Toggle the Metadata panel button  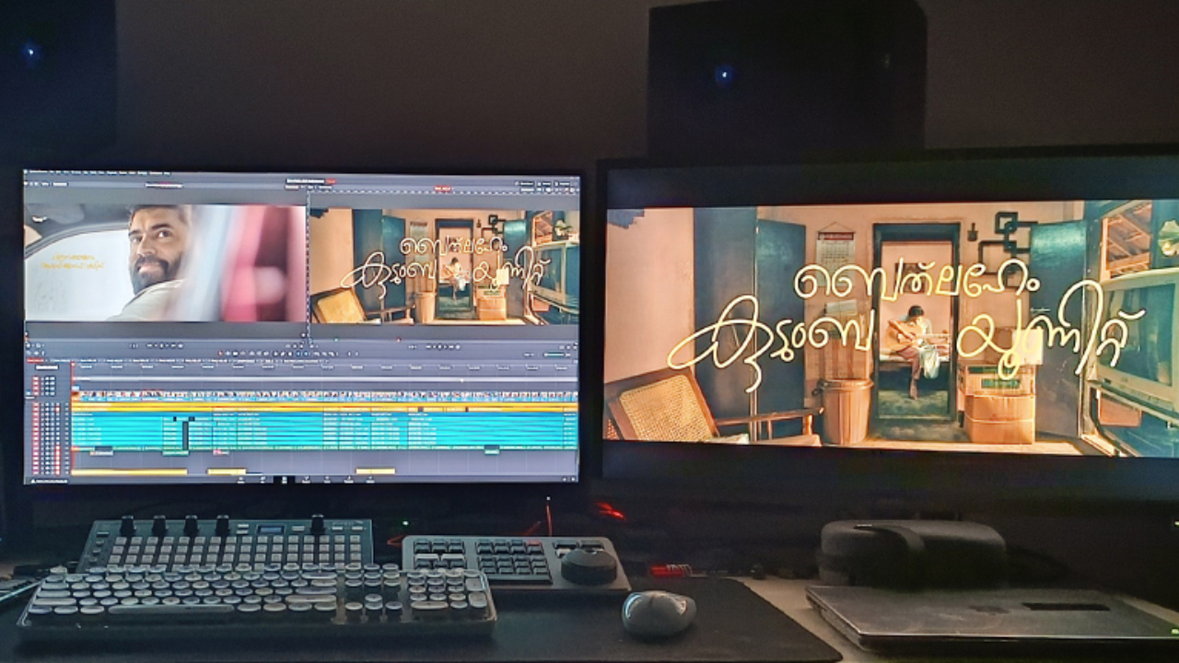pos(544,185)
